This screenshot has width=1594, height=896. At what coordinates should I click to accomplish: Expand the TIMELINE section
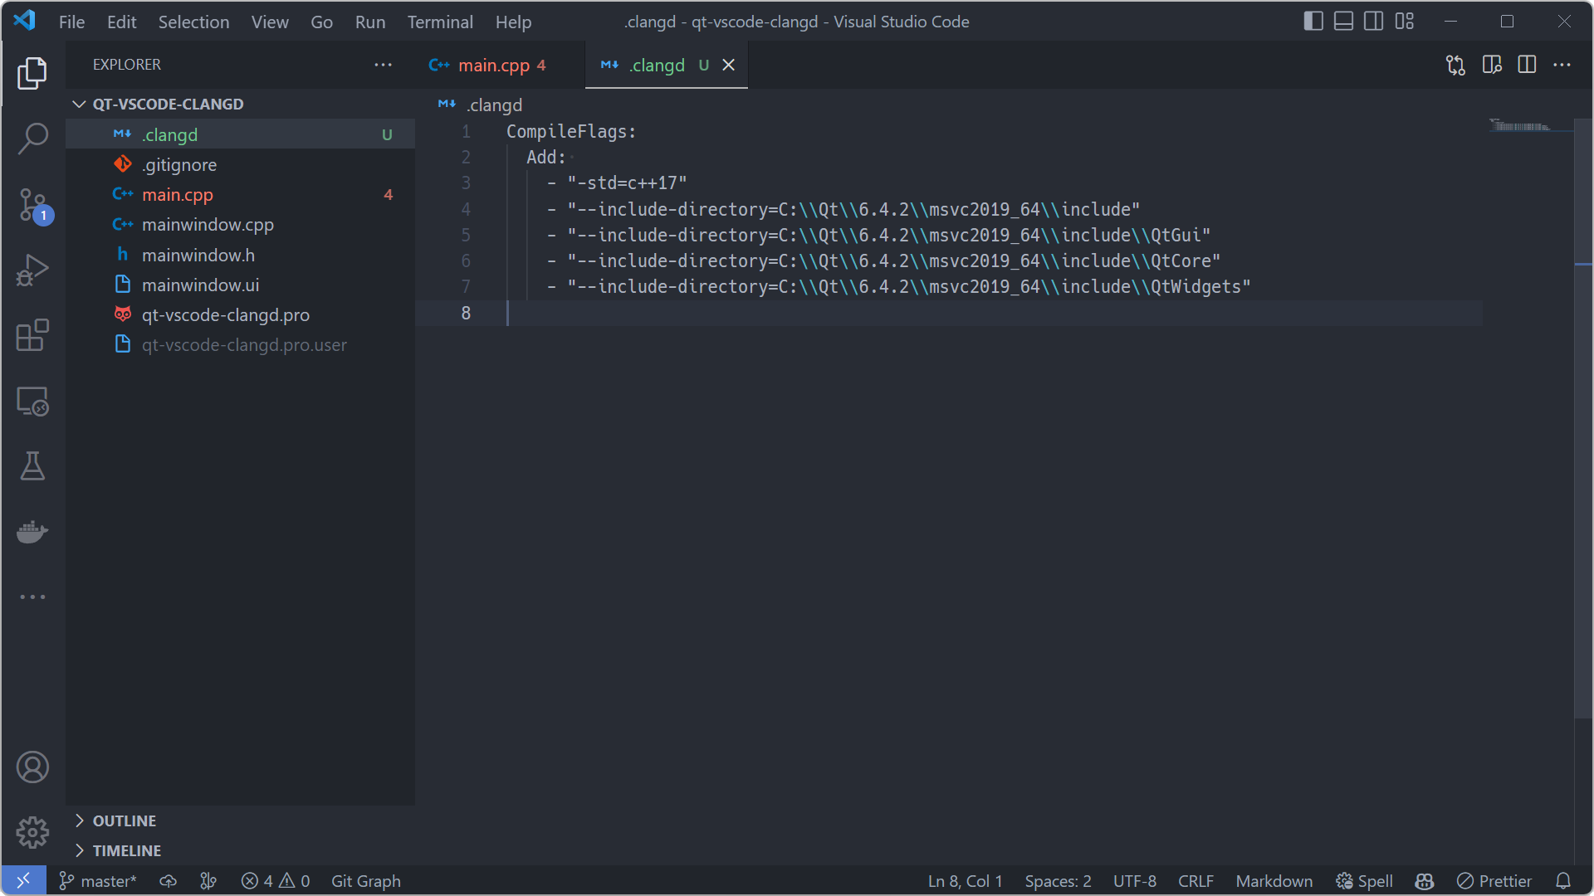pos(126,850)
